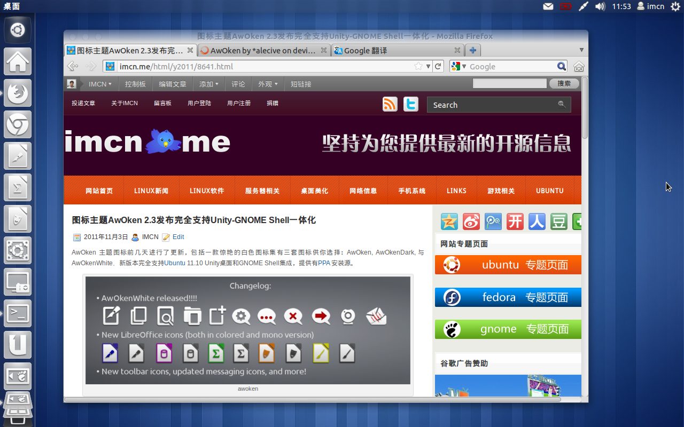Close the Google 翻译 tab
The height and width of the screenshot is (427, 684).
[x=457, y=50]
